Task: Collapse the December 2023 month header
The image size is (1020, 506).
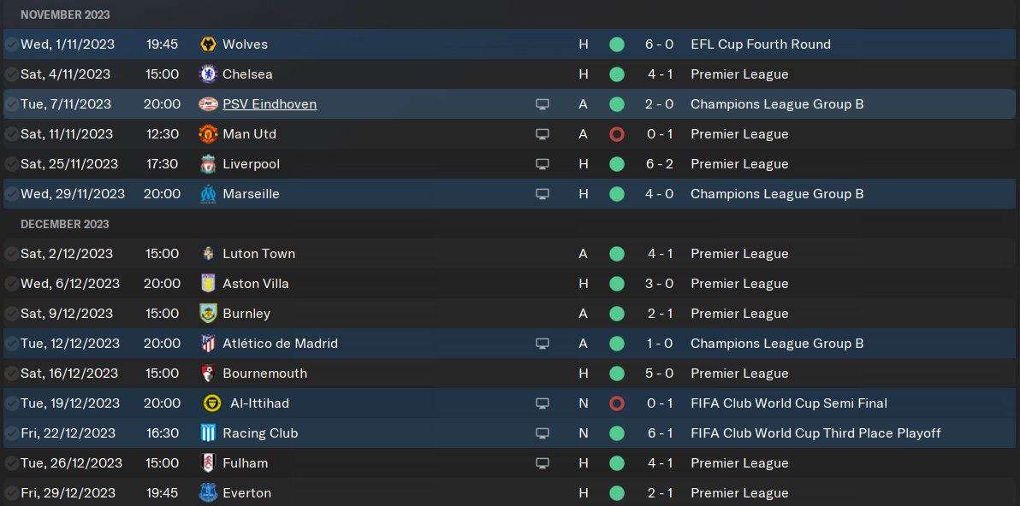Action: (65, 224)
